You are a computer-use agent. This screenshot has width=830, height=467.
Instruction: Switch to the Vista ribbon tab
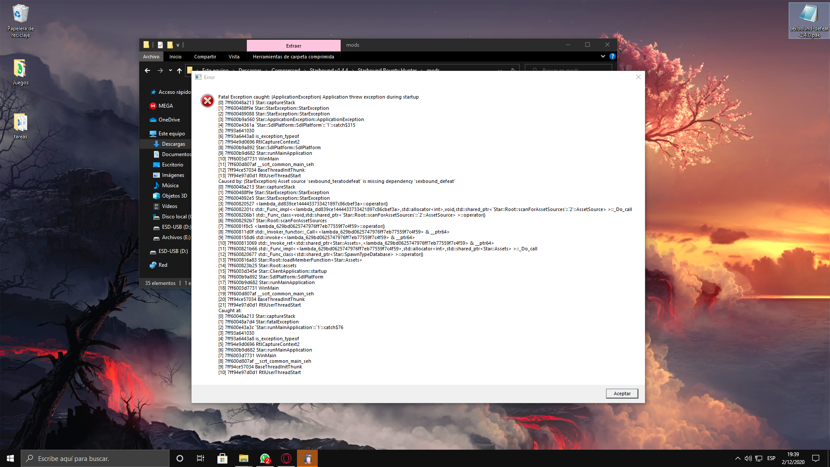[234, 57]
